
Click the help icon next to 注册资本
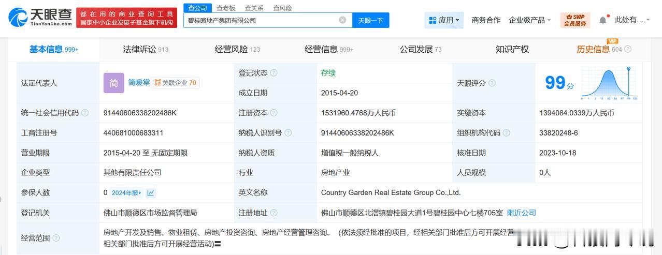click(x=274, y=113)
